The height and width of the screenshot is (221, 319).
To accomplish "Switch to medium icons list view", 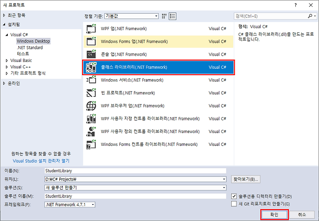I will [173, 16].
